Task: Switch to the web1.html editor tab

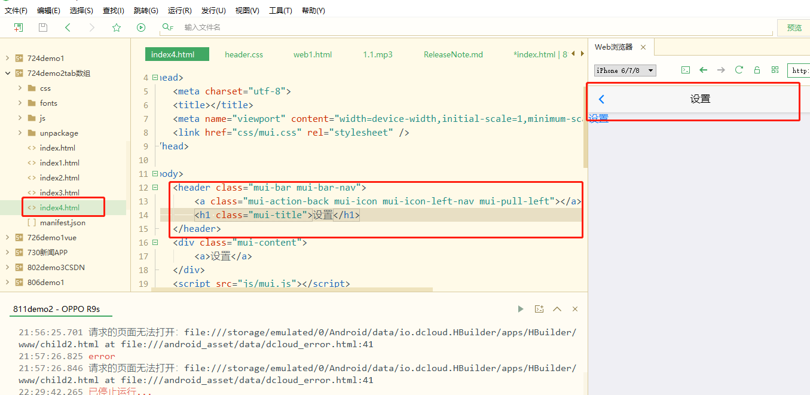Action: pyautogui.click(x=313, y=54)
